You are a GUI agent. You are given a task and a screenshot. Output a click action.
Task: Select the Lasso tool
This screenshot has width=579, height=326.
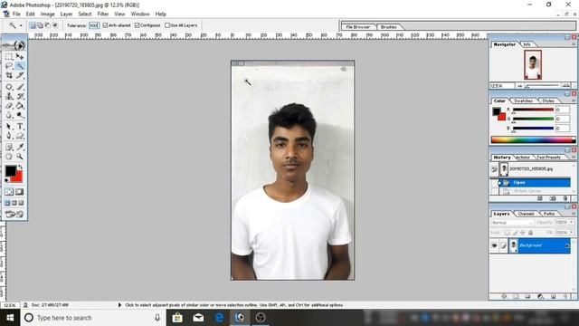(x=9, y=66)
